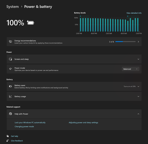Open the Balanced power mode dropdown
This screenshot has height=144, width=148.
130,69
